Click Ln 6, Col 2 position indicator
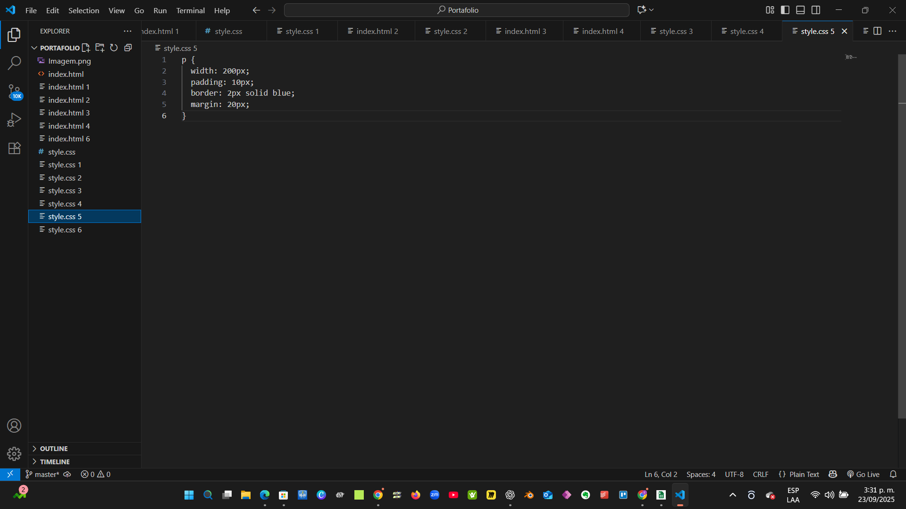Viewport: 906px width, 509px height. (661, 474)
